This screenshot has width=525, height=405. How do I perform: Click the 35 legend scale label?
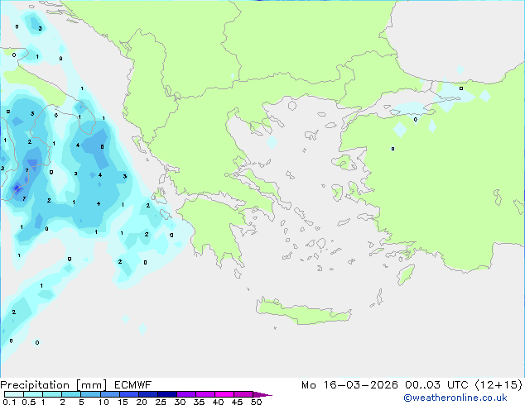[x=199, y=402]
